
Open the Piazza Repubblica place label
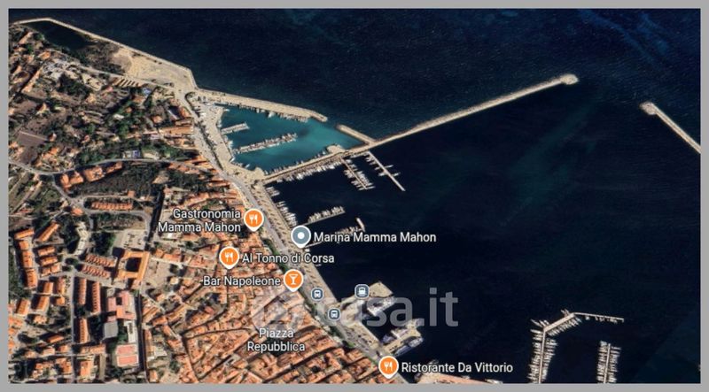click(276, 340)
